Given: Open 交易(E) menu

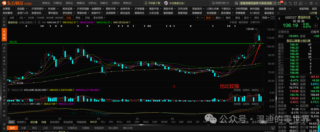Looking at the screenshot, I should point(116,3).
